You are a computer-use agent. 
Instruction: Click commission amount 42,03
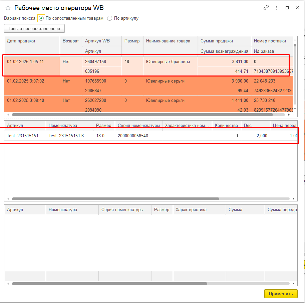(x=224, y=110)
